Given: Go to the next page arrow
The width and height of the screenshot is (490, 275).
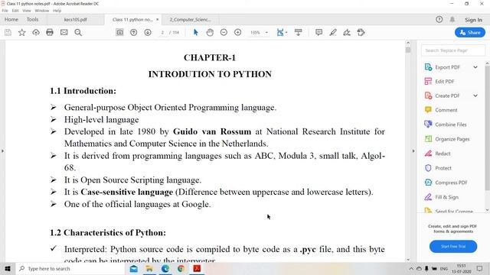Looking at the screenshot, I should [x=148, y=32].
